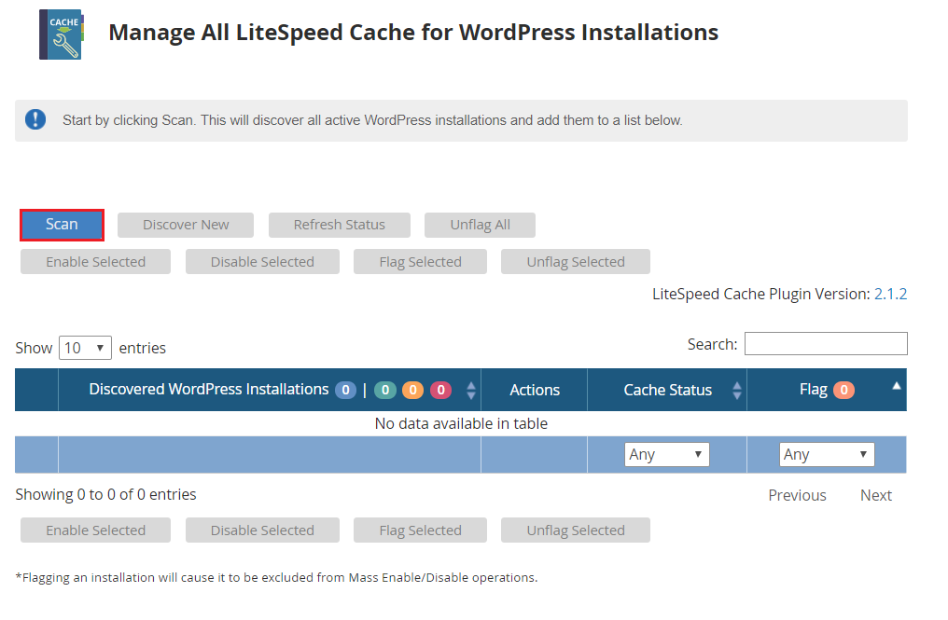The image size is (948, 620).
Task: Sort by Discovered WordPress Installations arrows
Action: [x=471, y=391]
